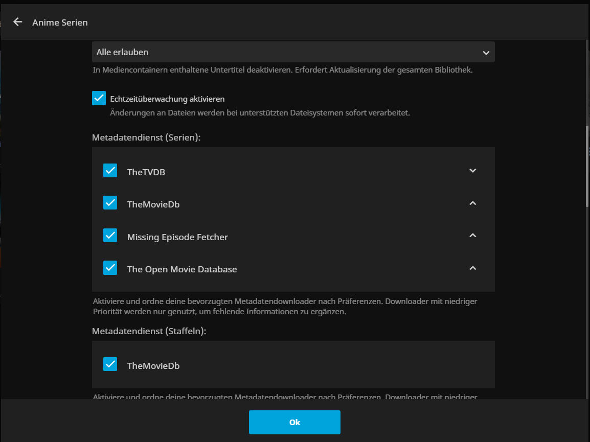590x442 pixels.
Task: Open the Alle erlauben dropdown
Action: (293, 52)
